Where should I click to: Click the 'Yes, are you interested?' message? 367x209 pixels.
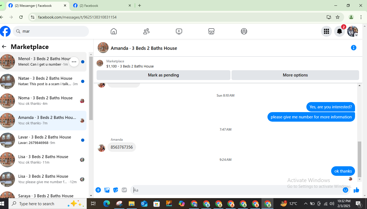(x=331, y=107)
